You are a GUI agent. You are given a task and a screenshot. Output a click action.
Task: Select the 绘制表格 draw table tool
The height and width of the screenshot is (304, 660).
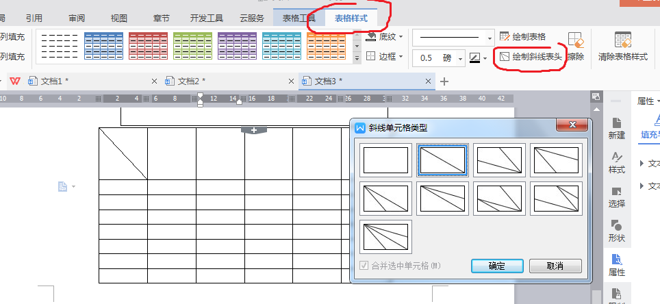(x=523, y=37)
